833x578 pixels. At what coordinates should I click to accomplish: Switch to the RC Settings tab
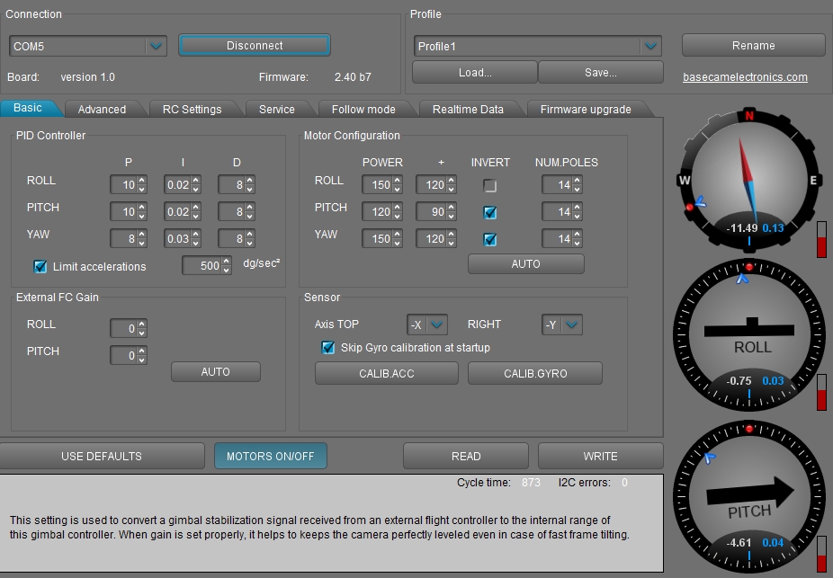192,109
